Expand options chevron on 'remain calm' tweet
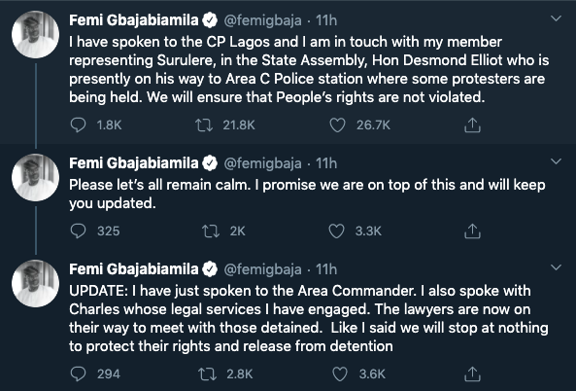This screenshot has width=576, height=391. (x=557, y=161)
